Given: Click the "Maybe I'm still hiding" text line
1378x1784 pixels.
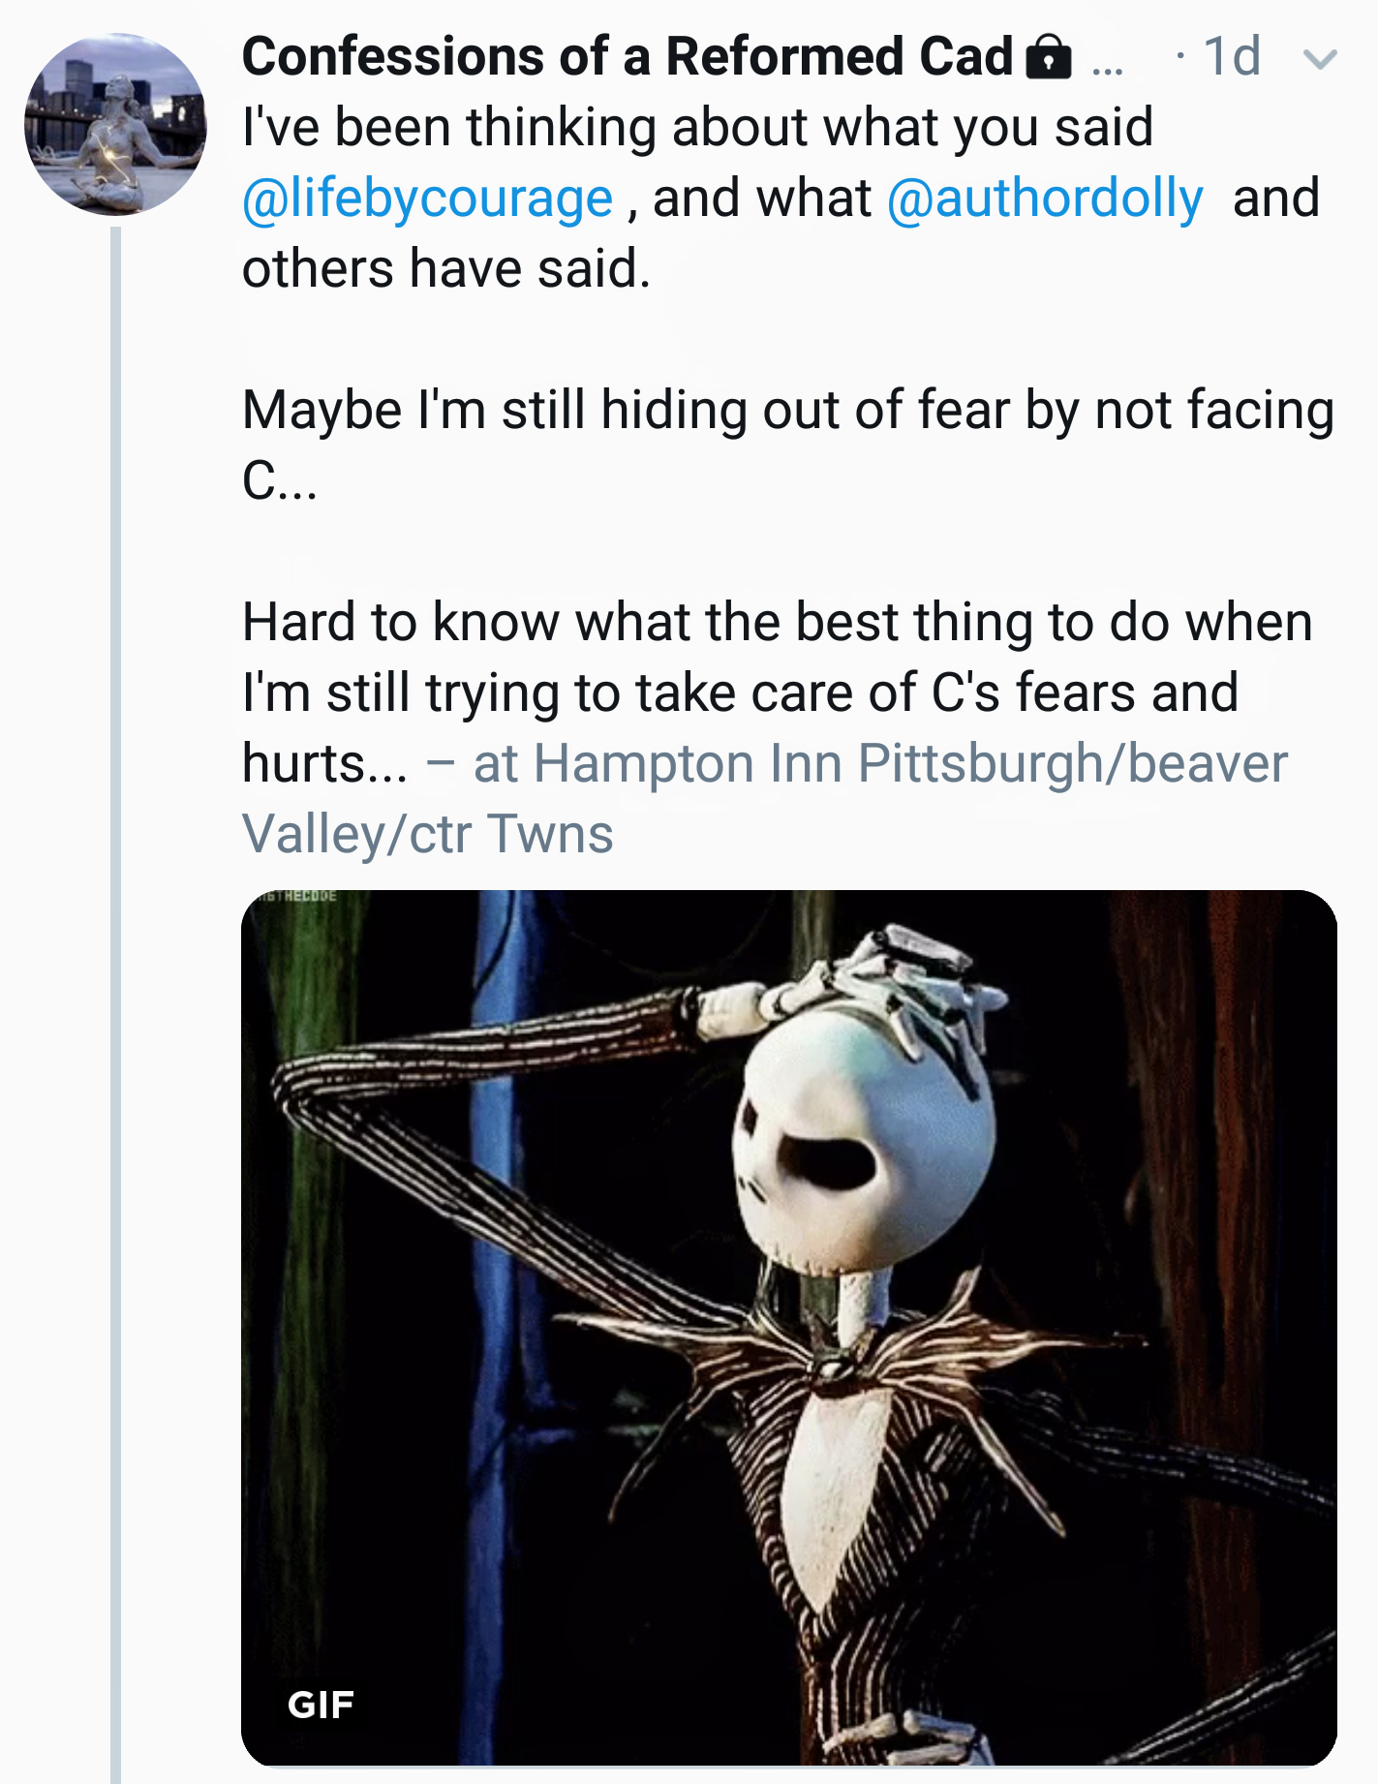Looking at the screenshot, I should pyautogui.click(x=787, y=410).
